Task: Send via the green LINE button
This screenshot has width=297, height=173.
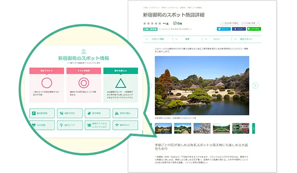Action: pos(254,29)
